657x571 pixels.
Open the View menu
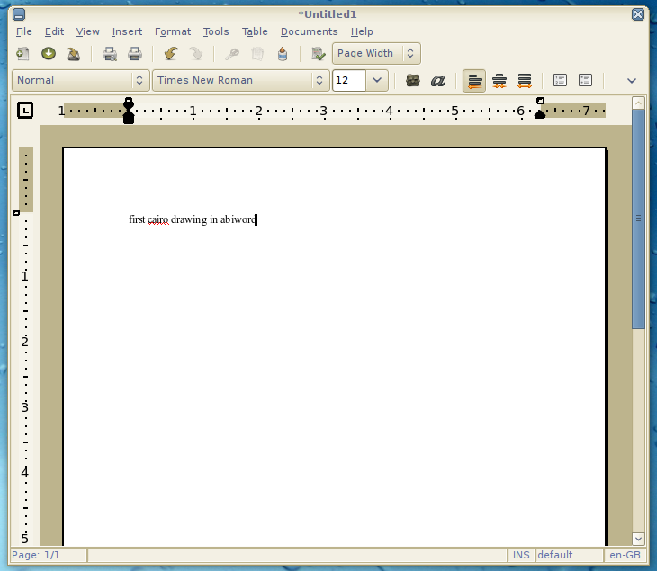coord(87,31)
